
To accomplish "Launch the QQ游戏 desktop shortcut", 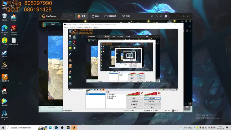I will click(x=14, y=17).
